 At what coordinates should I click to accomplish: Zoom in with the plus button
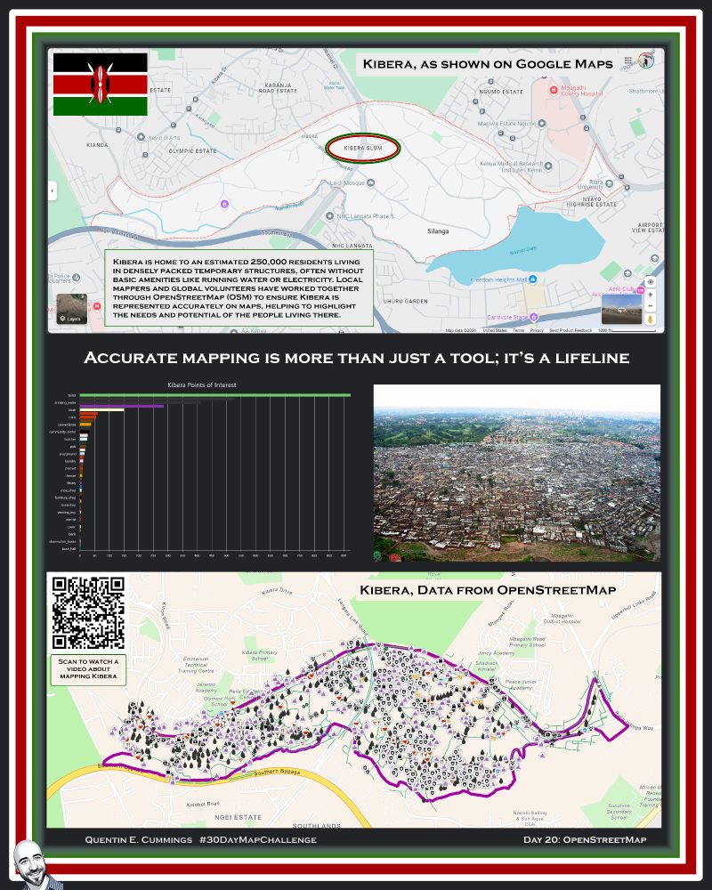[651, 295]
